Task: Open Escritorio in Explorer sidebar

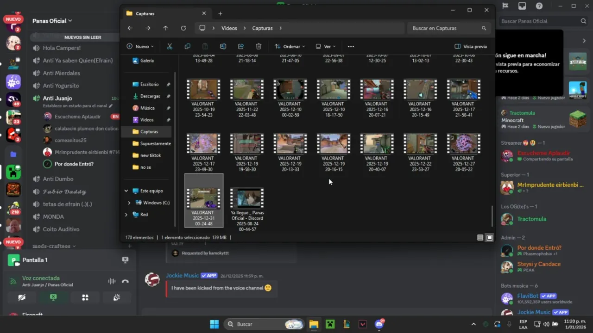Action: click(149, 84)
